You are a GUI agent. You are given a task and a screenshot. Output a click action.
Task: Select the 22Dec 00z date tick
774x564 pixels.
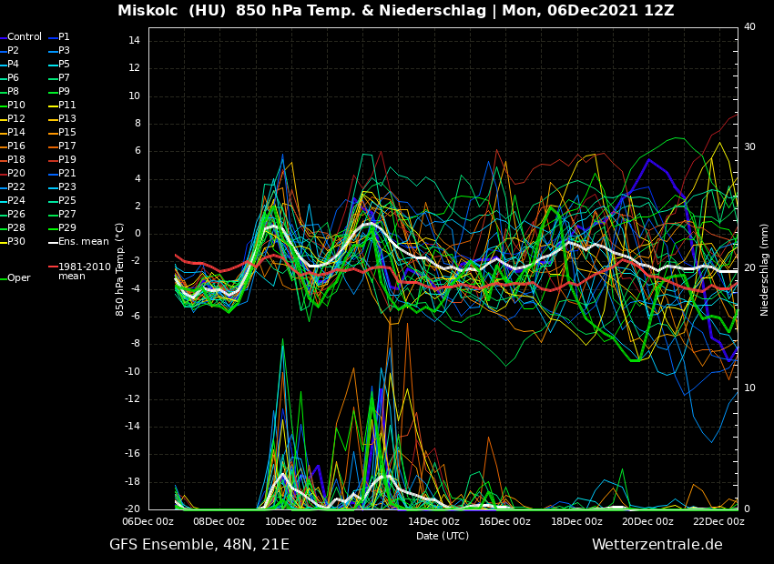[718, 522]
